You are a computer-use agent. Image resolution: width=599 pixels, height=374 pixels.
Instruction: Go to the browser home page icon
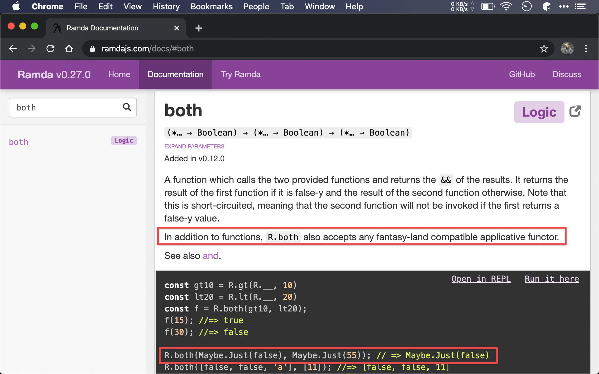[69, 49]
